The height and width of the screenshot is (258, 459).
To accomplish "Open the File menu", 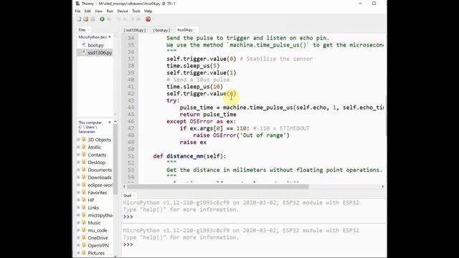I will 77,11.
